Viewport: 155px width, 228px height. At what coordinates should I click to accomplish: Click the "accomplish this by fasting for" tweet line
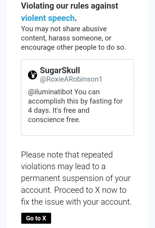(x=75, y=101)
